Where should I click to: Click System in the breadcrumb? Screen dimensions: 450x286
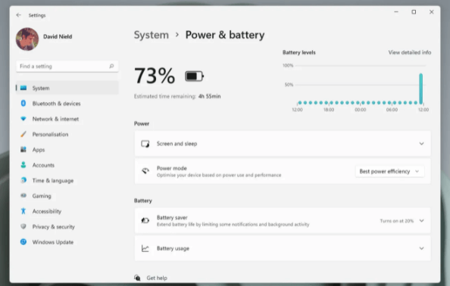click(152, 35)
